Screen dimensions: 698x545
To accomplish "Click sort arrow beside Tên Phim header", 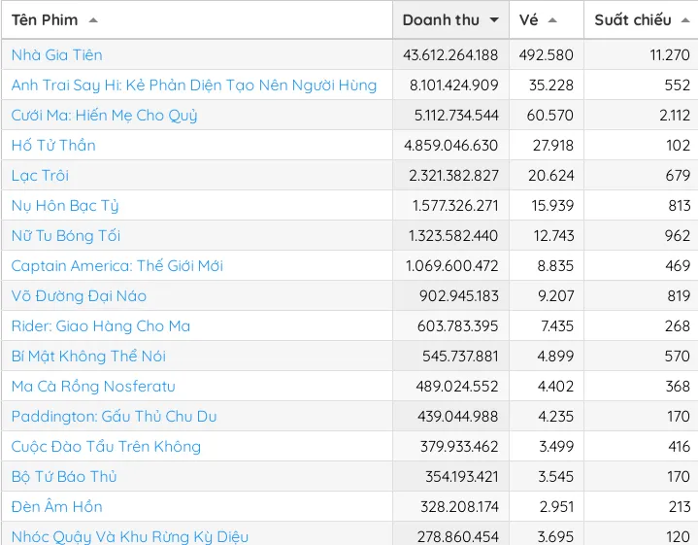I will (x=93, y=20).
